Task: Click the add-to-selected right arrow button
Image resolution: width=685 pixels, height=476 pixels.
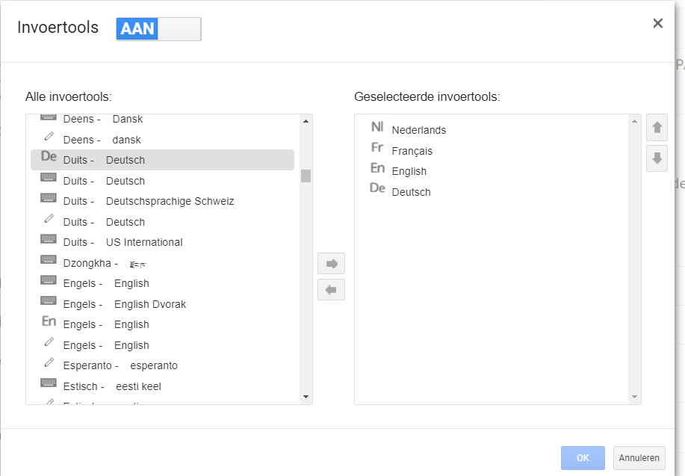Action: (x=331, y=264)
